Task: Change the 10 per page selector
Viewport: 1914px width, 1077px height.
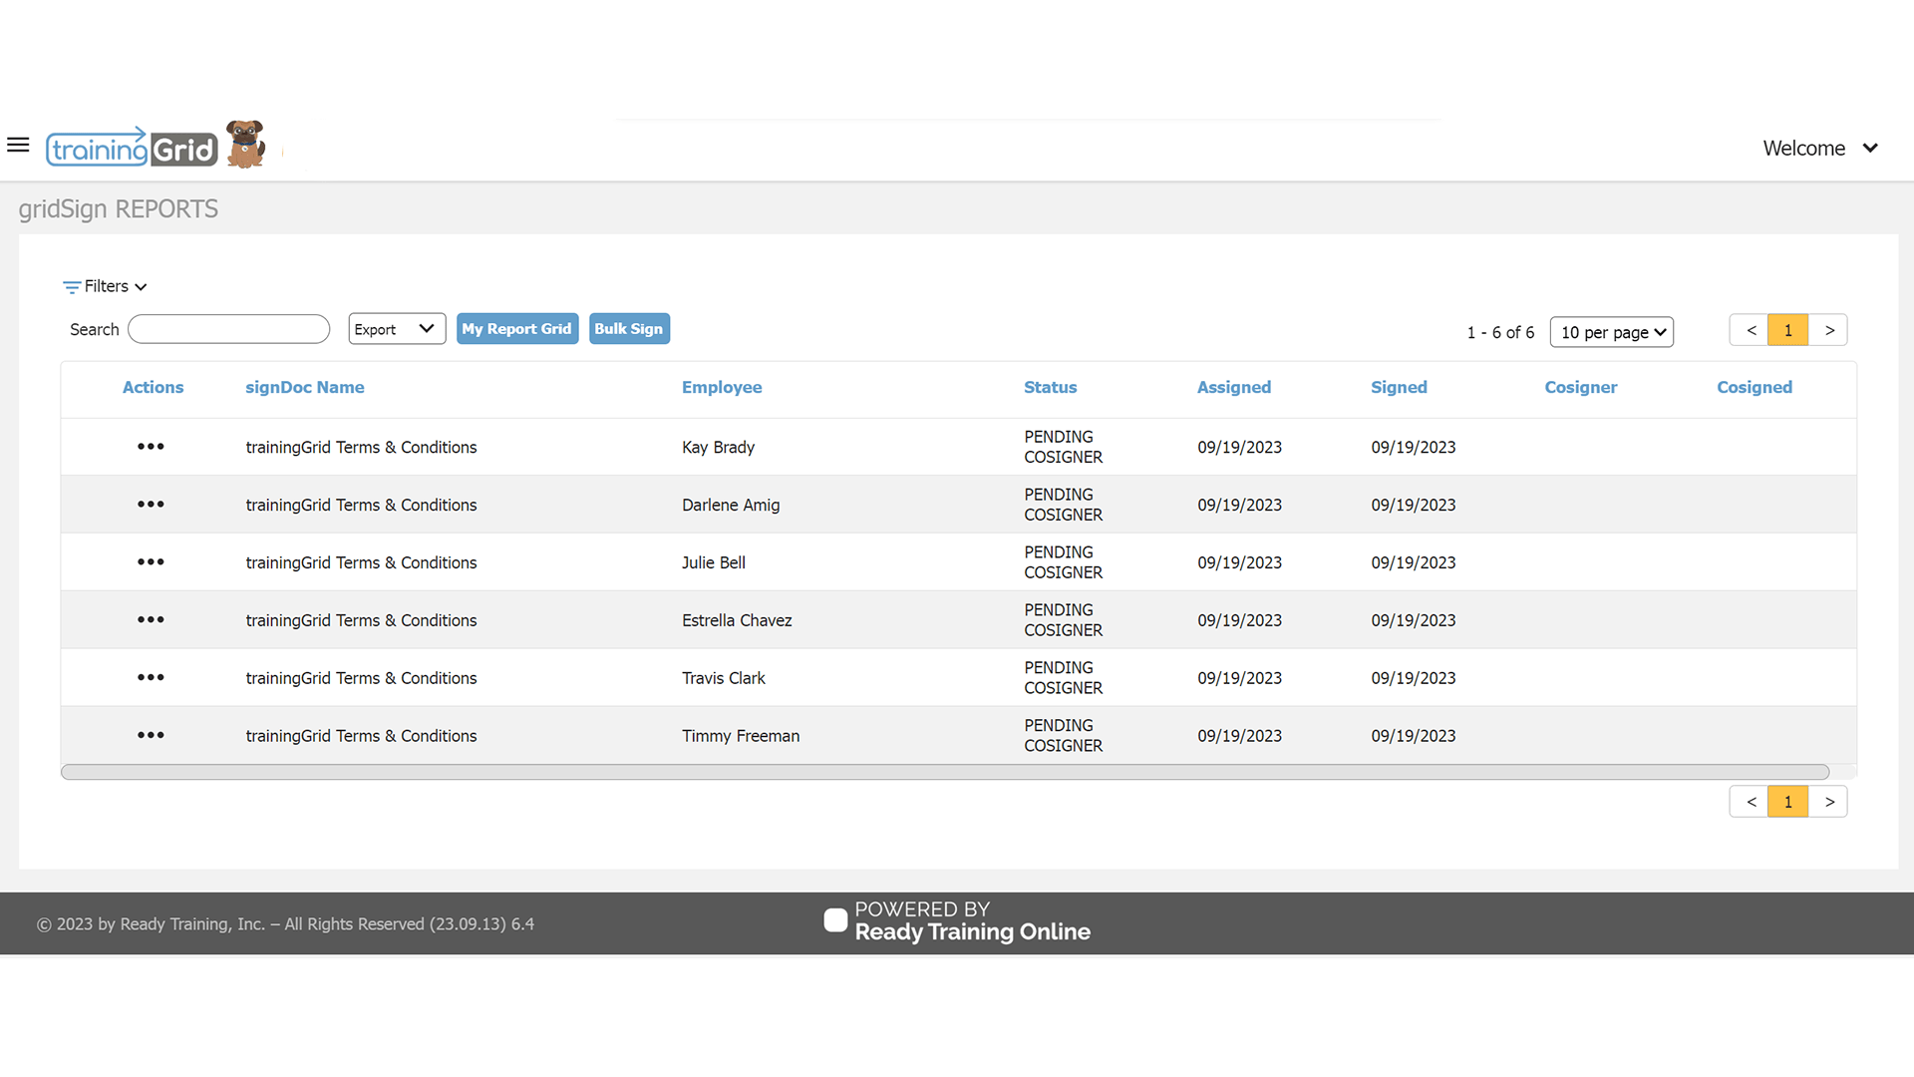Action: point(1611,332)
